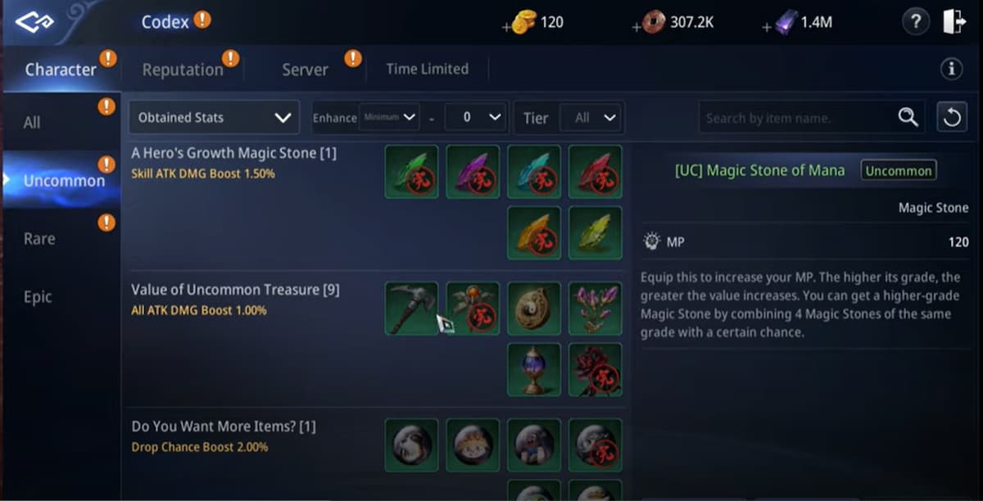Expand the Enhance Minimum dropdown
The image size is (983, 501).
pyautogui.click(x=389, y=117)
